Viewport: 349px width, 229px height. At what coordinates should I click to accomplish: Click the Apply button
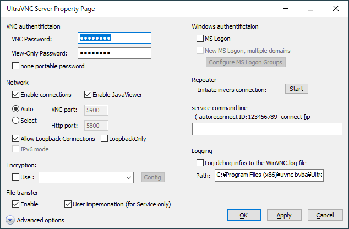tap(284, 215)
